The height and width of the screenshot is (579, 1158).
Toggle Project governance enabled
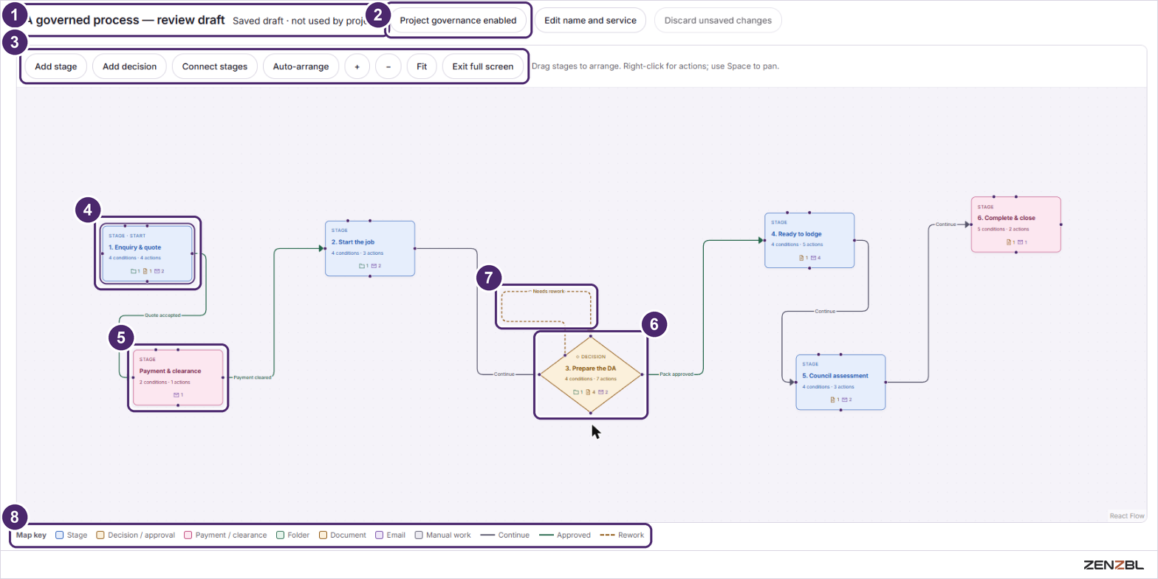[x=458, y=21]
